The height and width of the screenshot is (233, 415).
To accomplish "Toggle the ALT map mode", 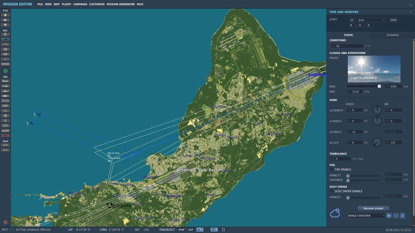I will click(200, 230).
